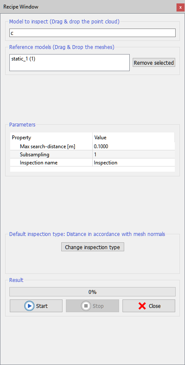Click the Change inspection type button
This screenshot has width=185, height=365.
[x=93, y=247]
